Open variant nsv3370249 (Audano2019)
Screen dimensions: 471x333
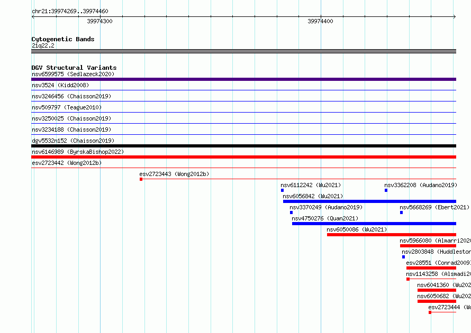point(326,207)
